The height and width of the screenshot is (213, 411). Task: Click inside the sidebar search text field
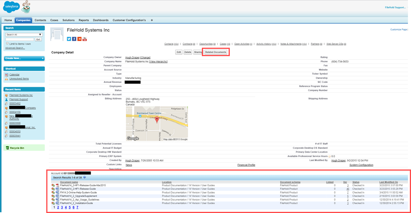click(x=19, y=39)
